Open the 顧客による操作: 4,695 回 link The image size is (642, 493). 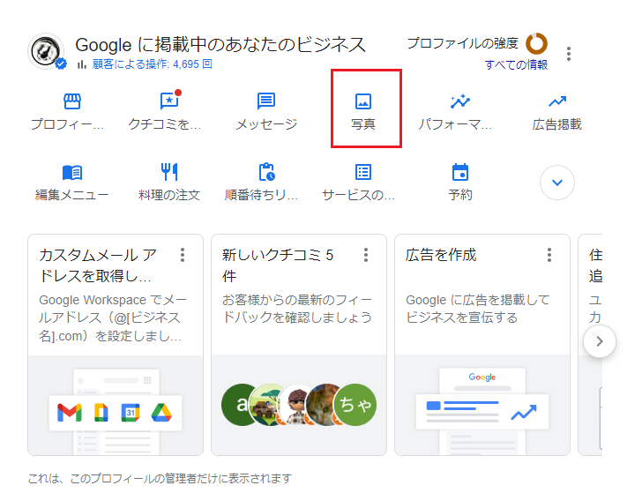click(153, 64)
